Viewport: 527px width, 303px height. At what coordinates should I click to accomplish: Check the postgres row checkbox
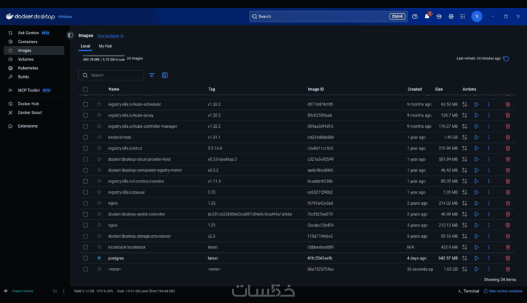click(x=86, y=258)
